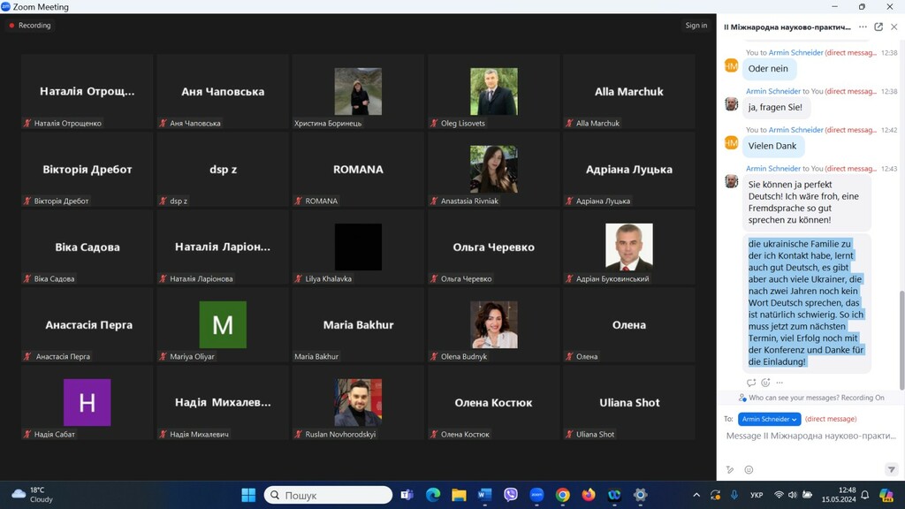Screen dimensions: 905x509
Task: Click the Recording indicator
Action: (x=30, y=26)
